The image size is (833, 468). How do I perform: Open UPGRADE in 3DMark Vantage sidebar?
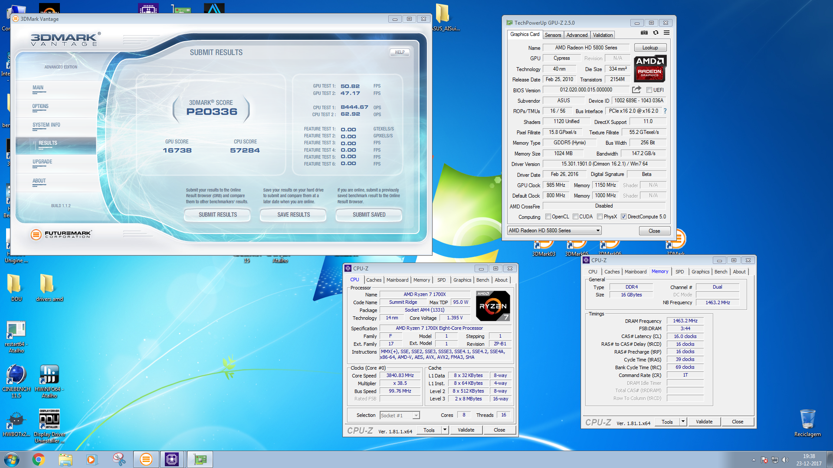[x=42, y=162]
